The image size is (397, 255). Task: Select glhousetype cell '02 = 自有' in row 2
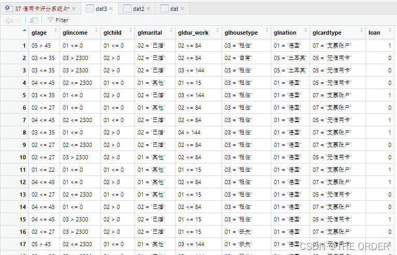click(246, 58)
